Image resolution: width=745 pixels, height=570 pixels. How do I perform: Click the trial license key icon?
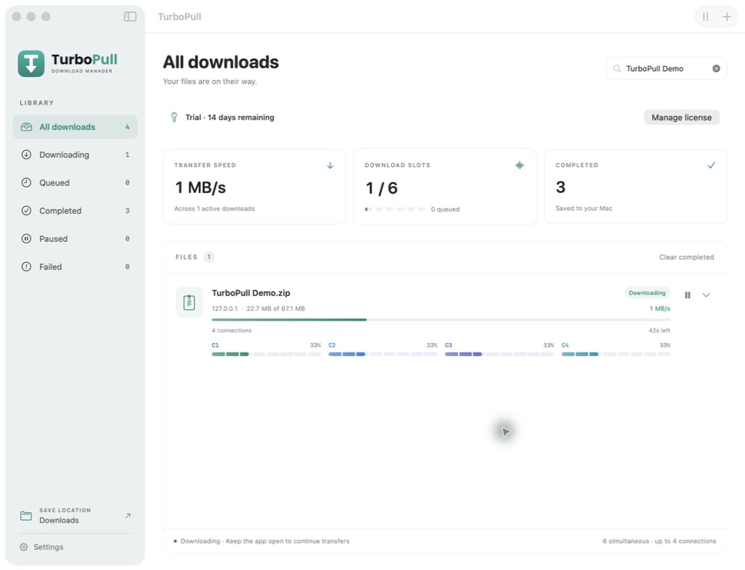point(174,117)
